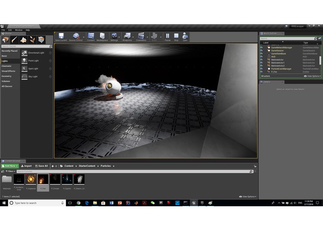The image size is (323, 230).
Task: Open the Window menu
Action: [19, 30]
